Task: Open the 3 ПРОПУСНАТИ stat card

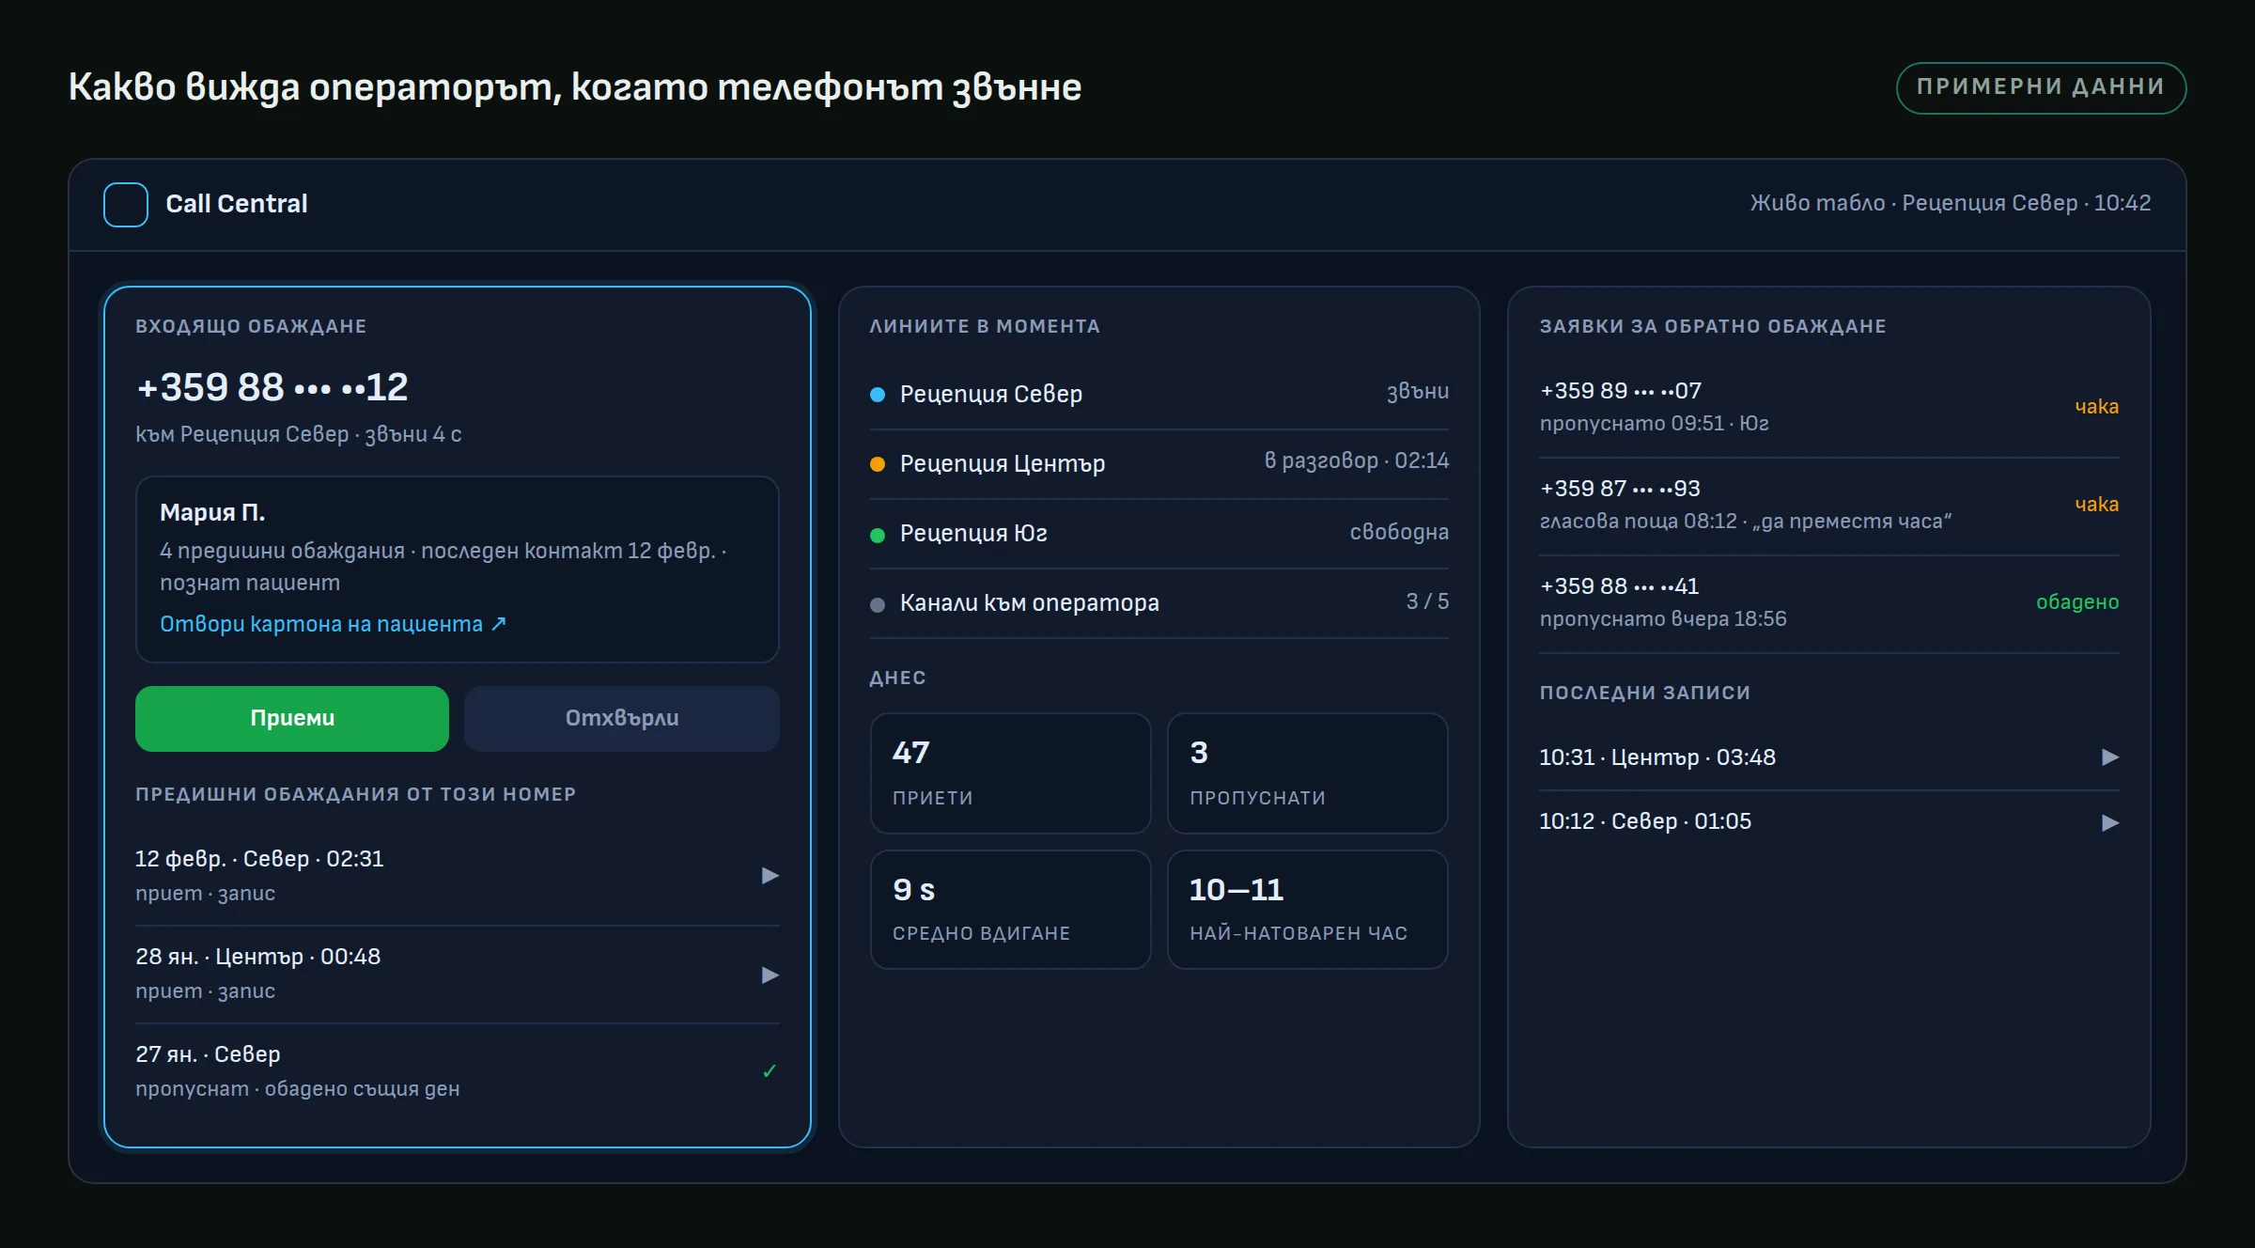Action: click(1308, 773)
